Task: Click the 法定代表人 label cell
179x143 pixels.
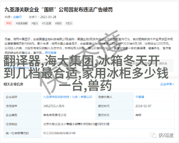Action: [115, 97]
